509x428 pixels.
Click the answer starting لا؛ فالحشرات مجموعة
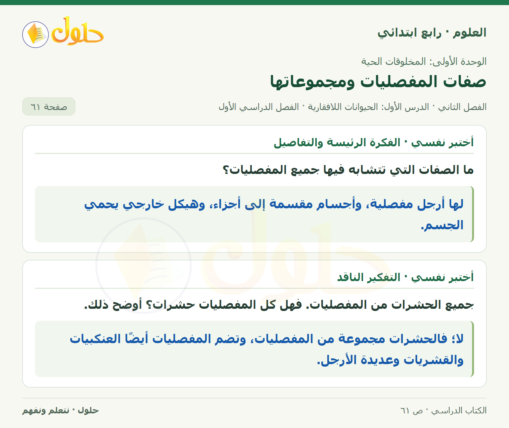click(x=254, y=349)
